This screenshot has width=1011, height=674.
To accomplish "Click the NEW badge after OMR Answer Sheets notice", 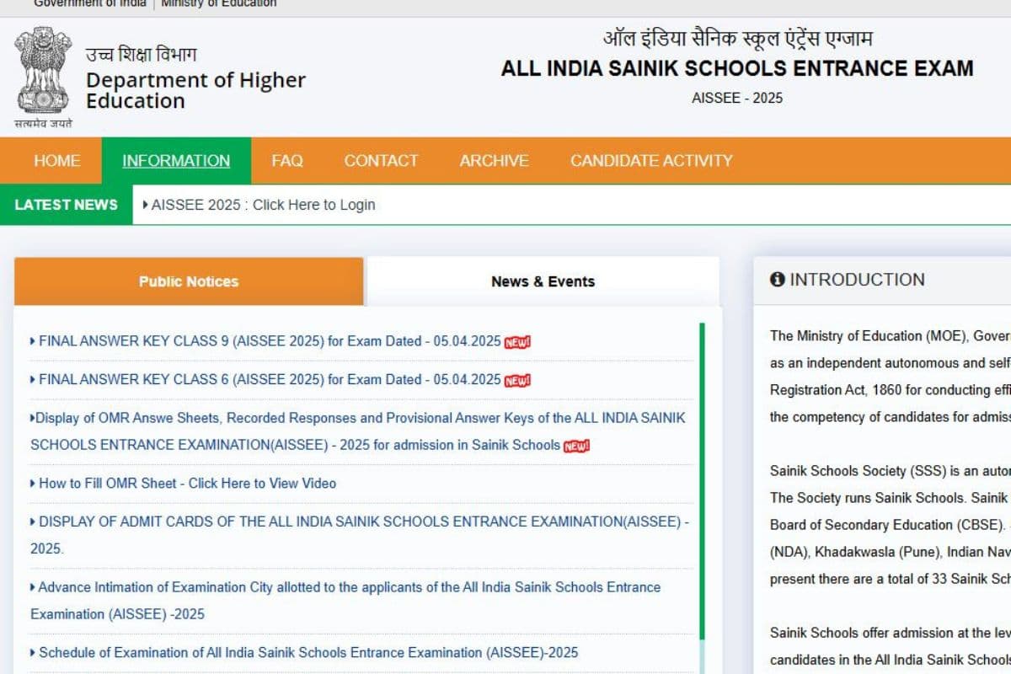I will [578, 445].
